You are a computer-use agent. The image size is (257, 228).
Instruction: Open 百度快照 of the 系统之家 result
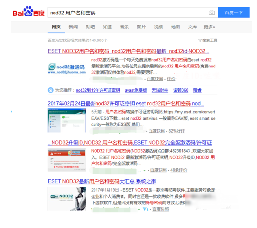tap(161, 209)
